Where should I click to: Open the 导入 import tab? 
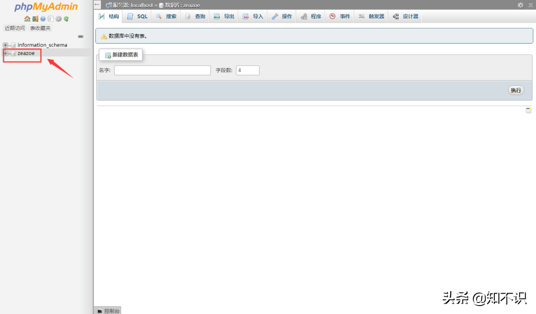pyautogui.click(x=253, y=16)
